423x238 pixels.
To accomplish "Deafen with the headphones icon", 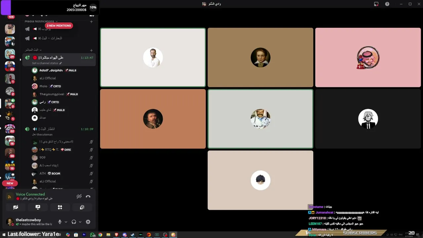I will coord(74,222).
